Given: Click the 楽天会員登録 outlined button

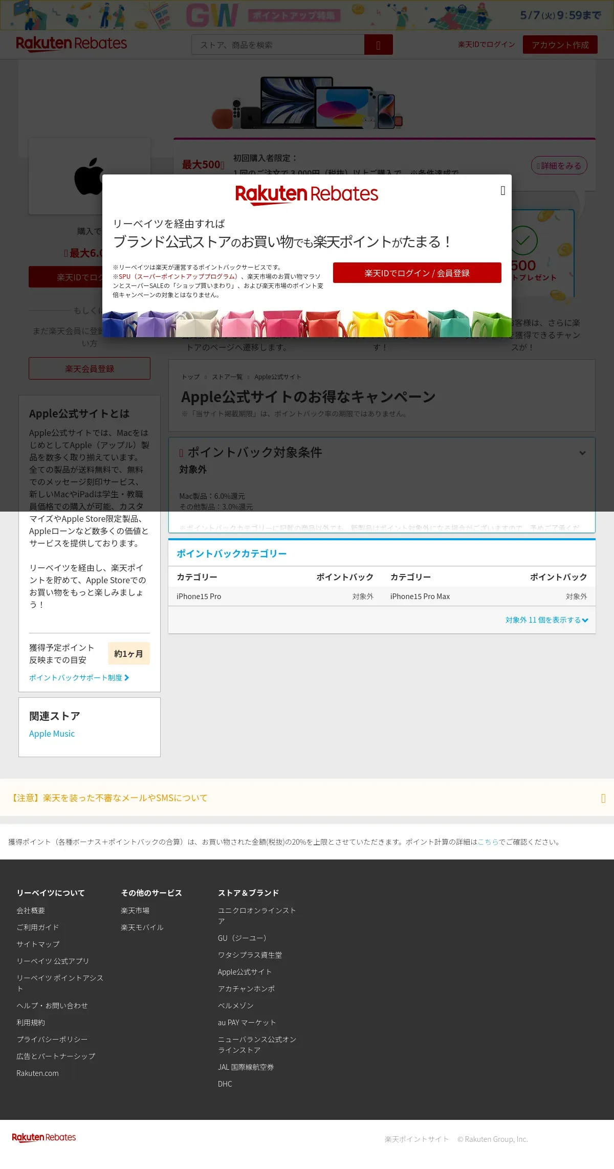Looking at the screenshot, I should pyautogui.click(x=90, y=368).
